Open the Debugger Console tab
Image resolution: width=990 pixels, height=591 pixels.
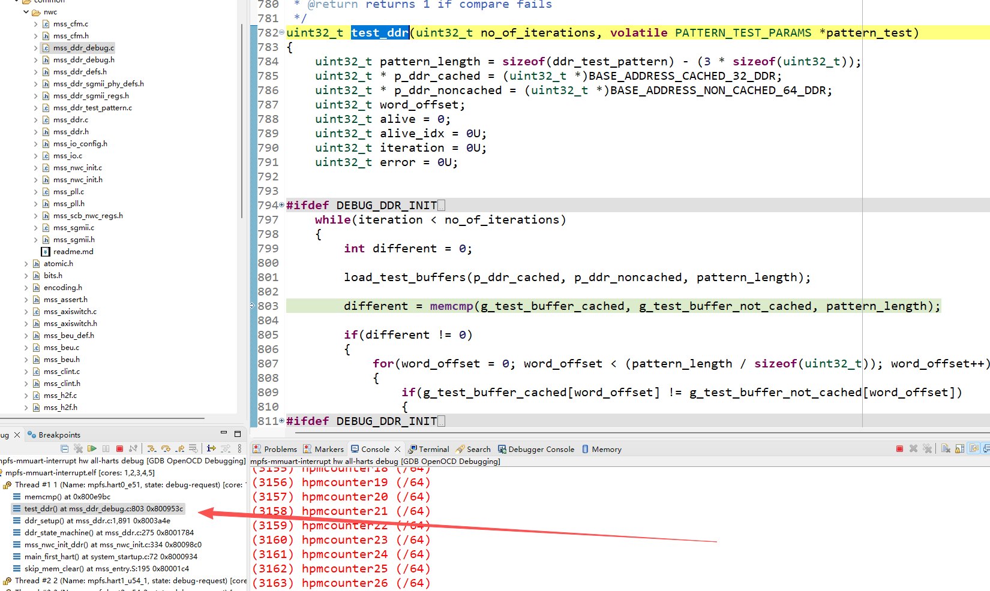click(536, 449)
